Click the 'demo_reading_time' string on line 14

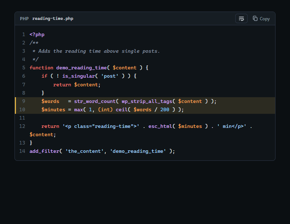click(138, 151)
